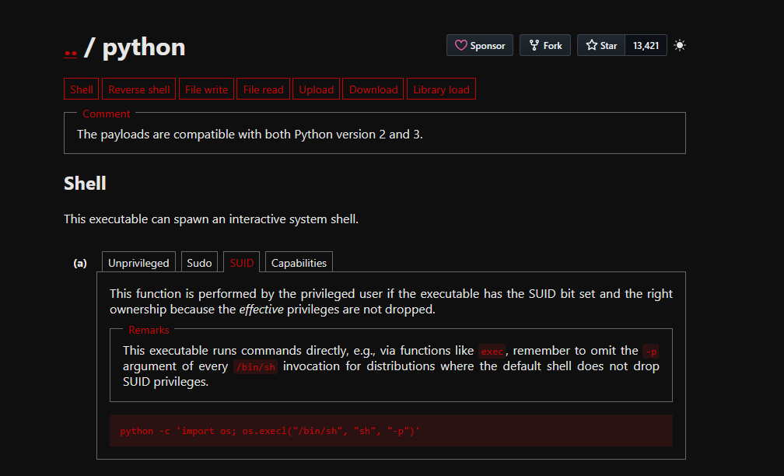Jump to the File write function tag
The height and width of the screenshot is (476, 784).
pyautogui.click(x=207, y=89)
